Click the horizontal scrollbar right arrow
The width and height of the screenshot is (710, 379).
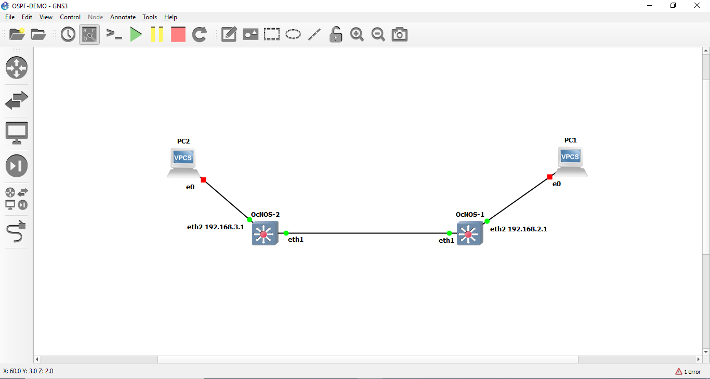click(699, 359)
